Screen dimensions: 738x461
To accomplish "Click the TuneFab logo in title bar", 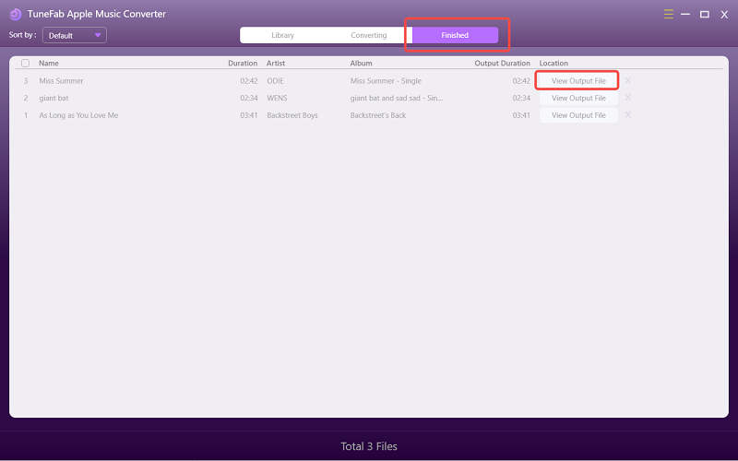I will coord(16,14).
